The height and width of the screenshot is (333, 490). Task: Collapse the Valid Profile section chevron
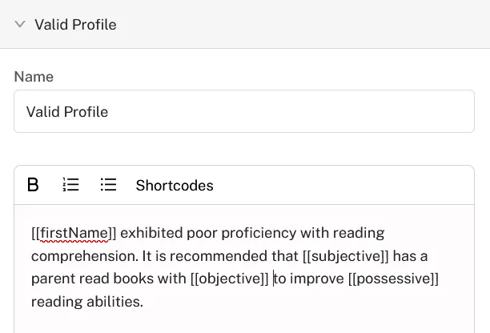[x=20, y=24]
